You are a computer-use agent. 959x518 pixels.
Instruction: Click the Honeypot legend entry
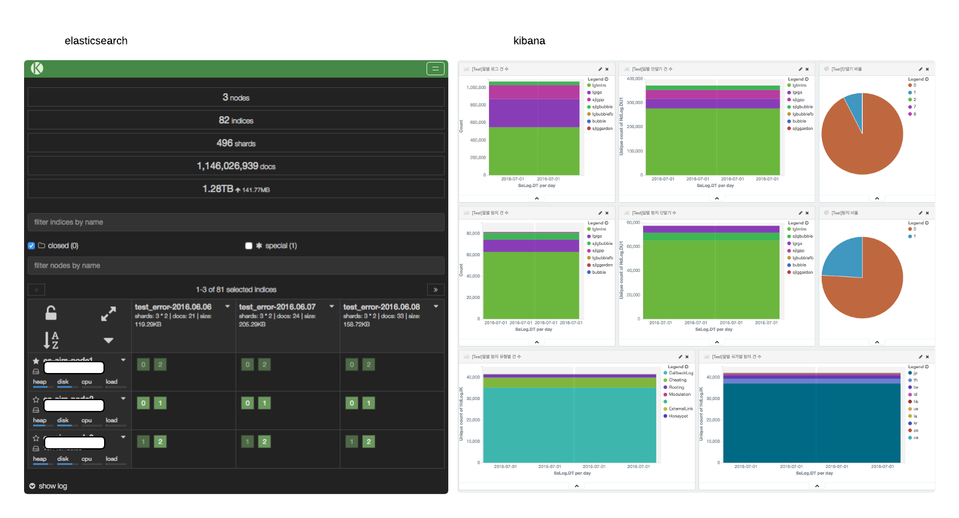[x=676, y=416]
